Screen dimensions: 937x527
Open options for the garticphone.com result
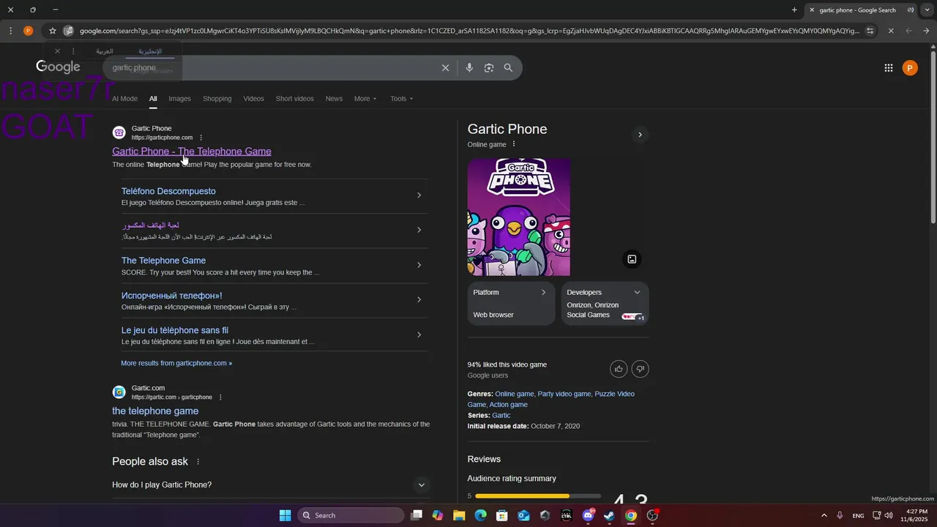(201, 138)
